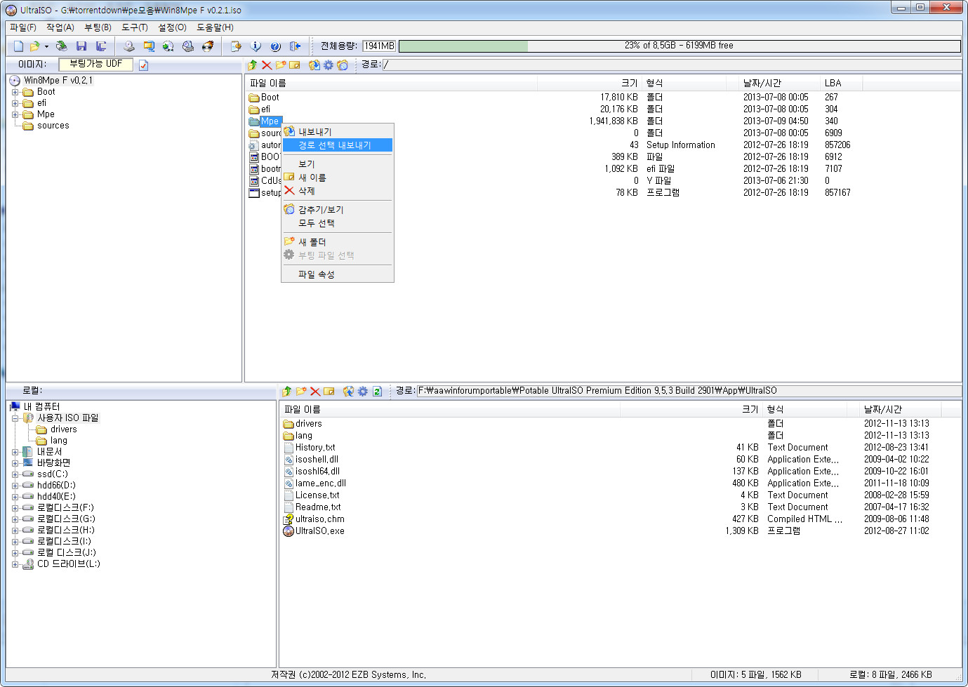Screen dimensions: 968x687
Task: Click the local 경로 path field
Action: pos(689,391)
